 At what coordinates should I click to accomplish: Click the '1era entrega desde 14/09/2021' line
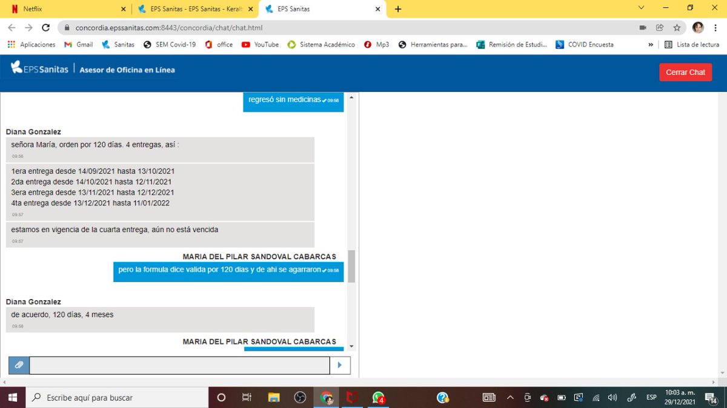tap(93, 171)
